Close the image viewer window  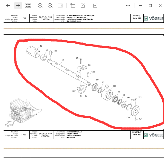(x=160, y=6)
